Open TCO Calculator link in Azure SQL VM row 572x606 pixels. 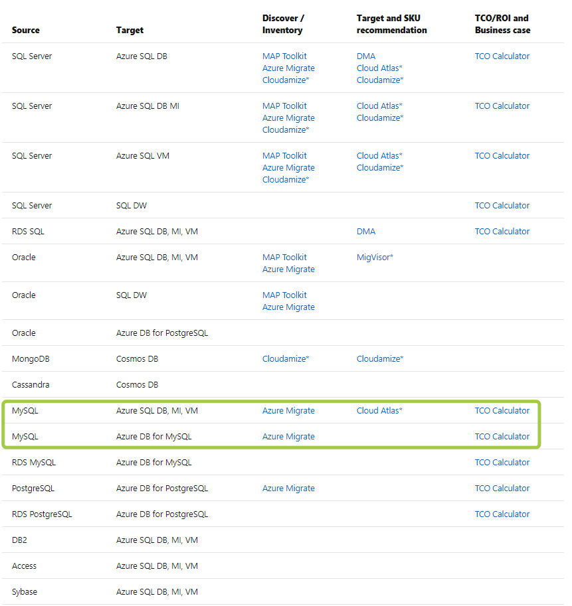click(502, 156)
